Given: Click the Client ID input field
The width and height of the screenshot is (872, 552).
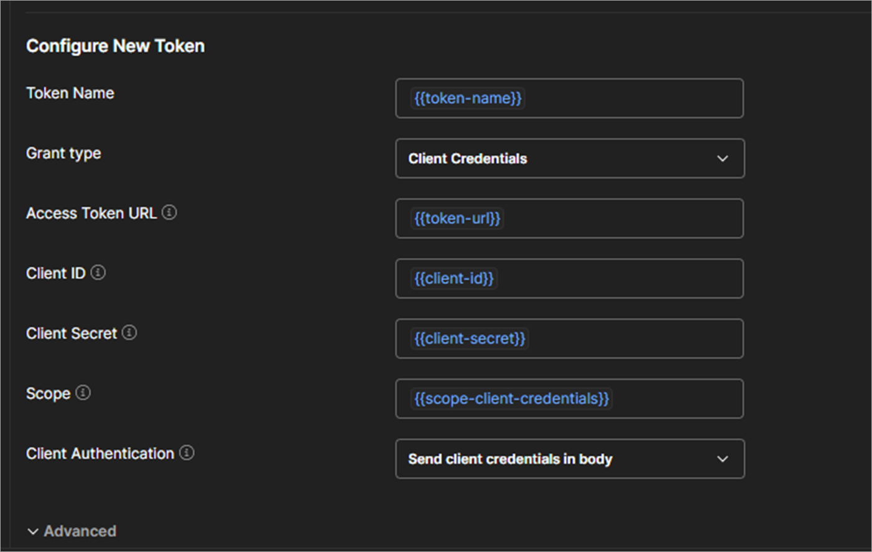Looking at the screenshot, I should [569, 278].
